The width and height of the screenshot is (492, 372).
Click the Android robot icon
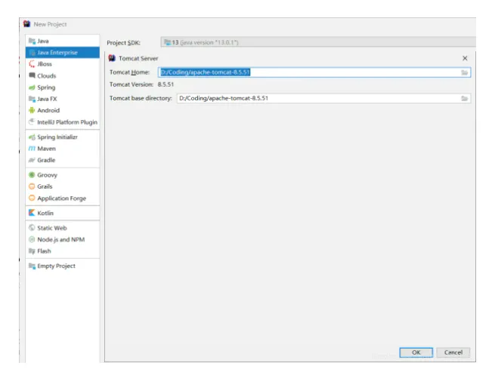[32, 110]
